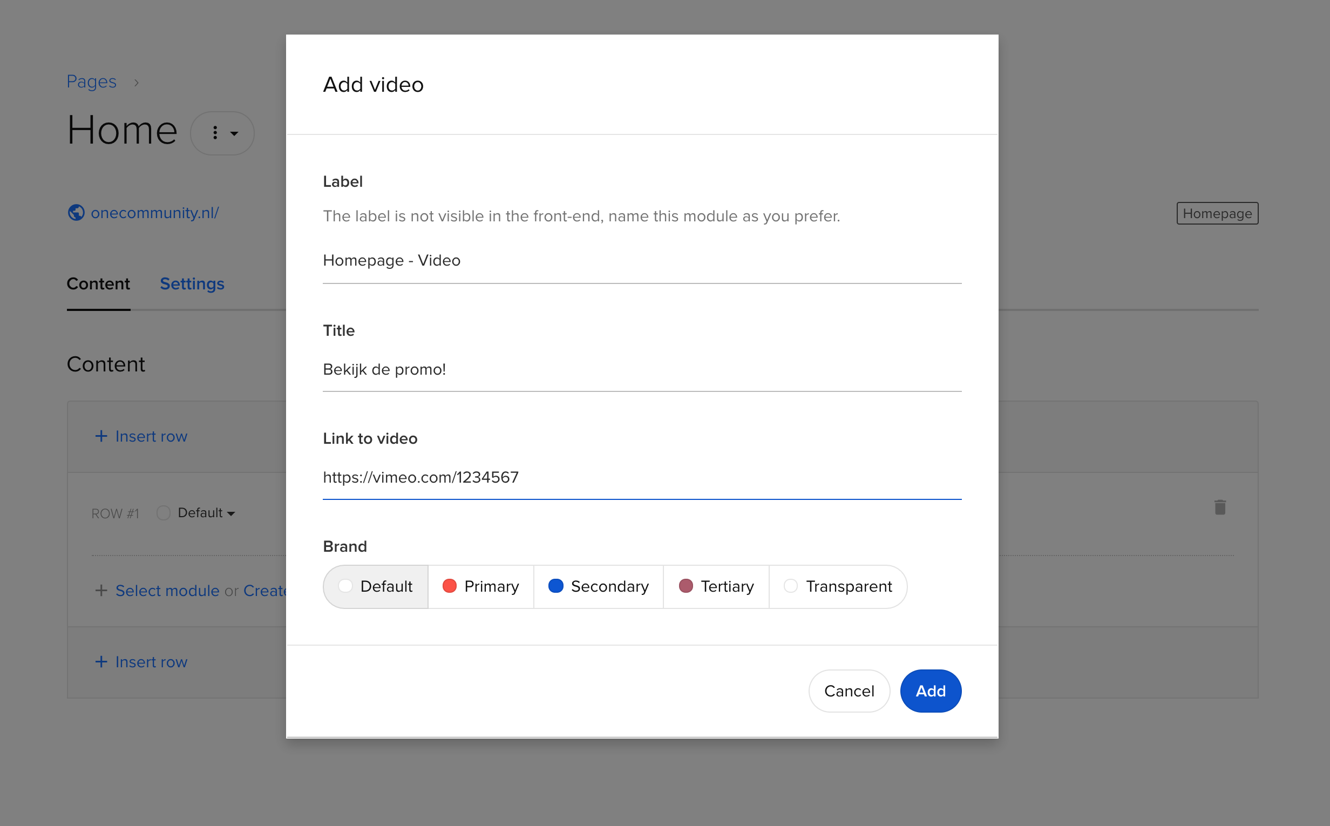This screenshot has width=1330, height=826.
Task: Open the Content tab
Action: tap(98, 283)
